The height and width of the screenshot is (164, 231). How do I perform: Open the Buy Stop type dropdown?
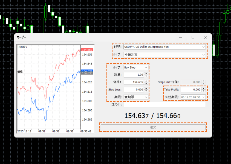click(136, 67)
